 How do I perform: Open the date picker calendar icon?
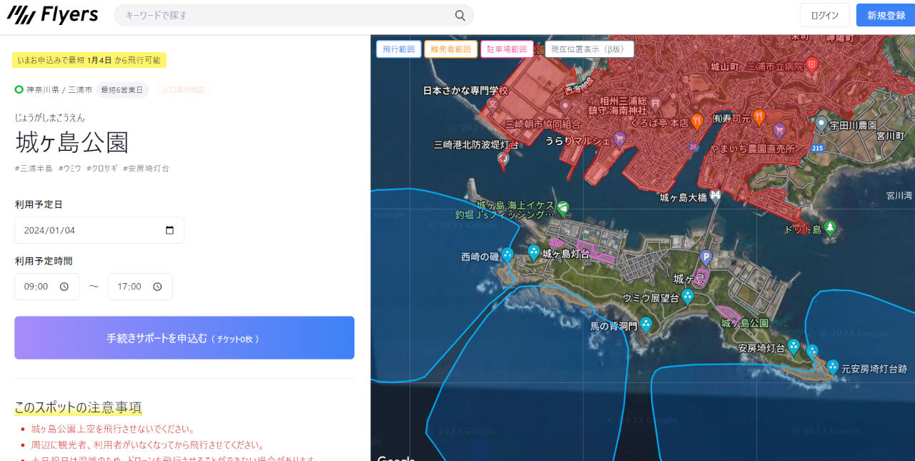pos(169,230)
